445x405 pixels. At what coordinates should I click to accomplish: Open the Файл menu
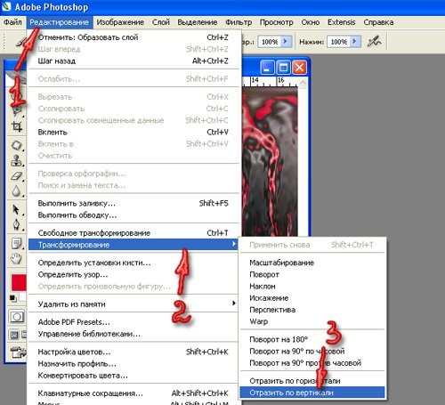(12, 22)
